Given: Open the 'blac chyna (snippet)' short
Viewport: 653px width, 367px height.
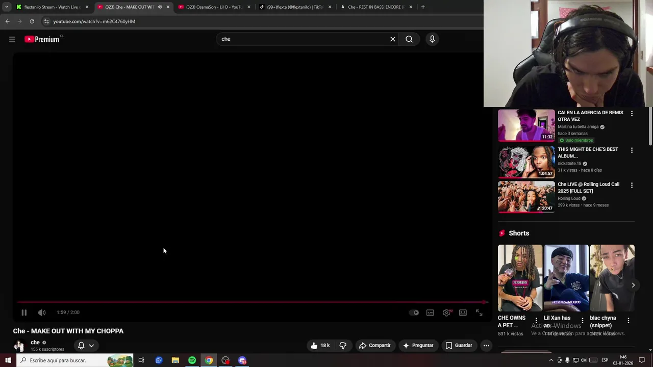Looking at the screenshot, I should 612,278.
